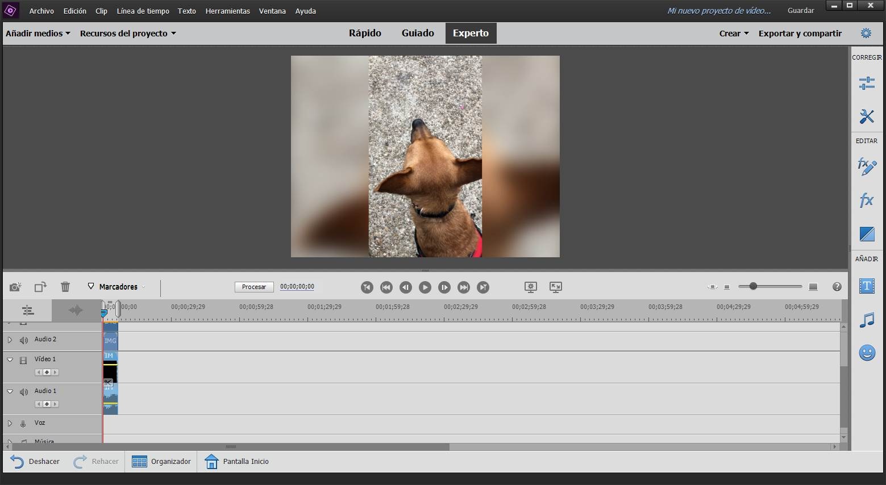The image size is (886, 485).
Task: Open the Effects fx panel
Action: pos(866,200)
